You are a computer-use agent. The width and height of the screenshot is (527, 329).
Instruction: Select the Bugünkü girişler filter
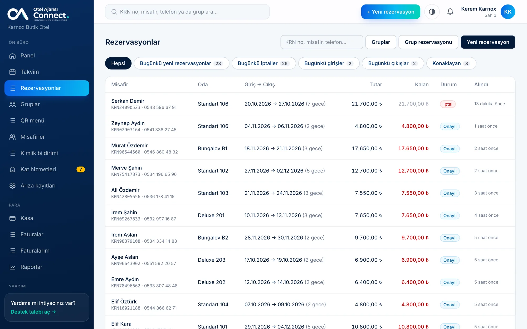[329, 63]
